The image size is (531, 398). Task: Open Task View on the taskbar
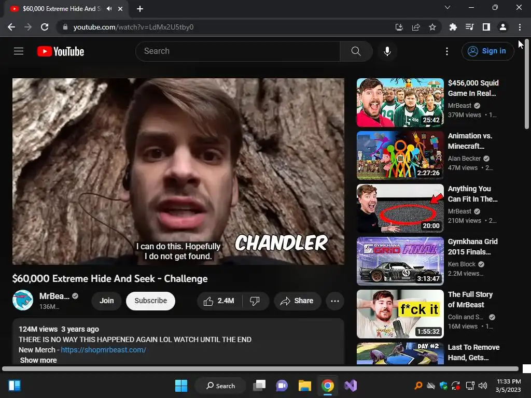(259, 386)
